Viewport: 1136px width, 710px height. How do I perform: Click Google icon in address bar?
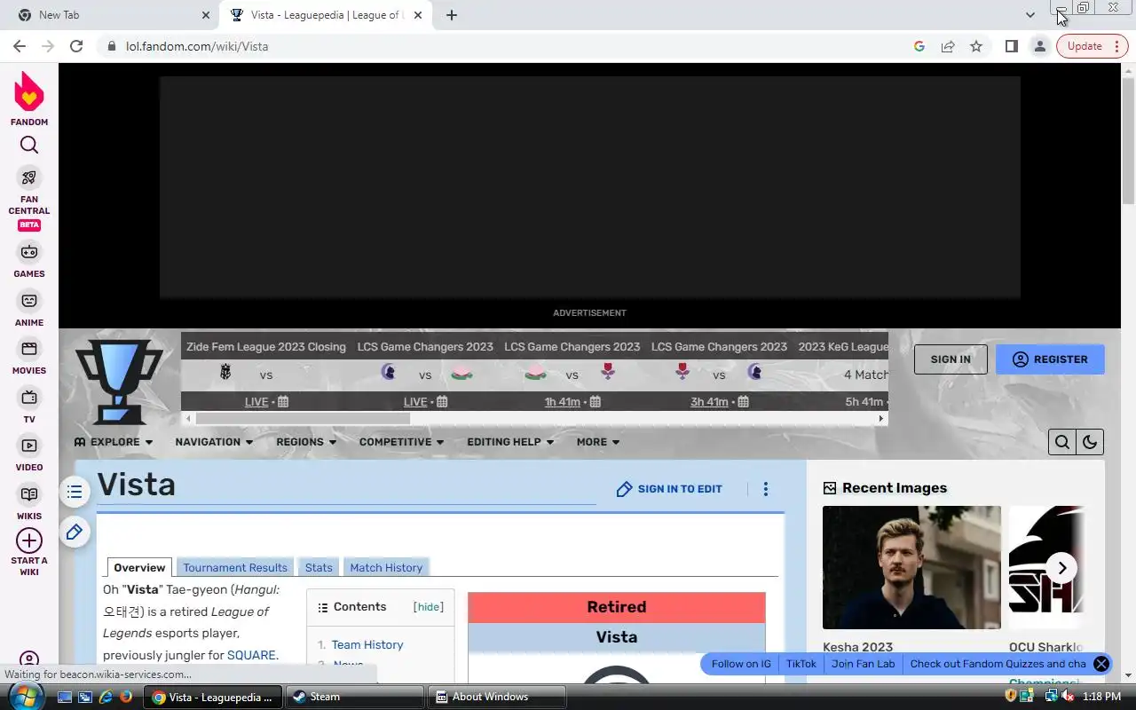click(x=919, y=46)
